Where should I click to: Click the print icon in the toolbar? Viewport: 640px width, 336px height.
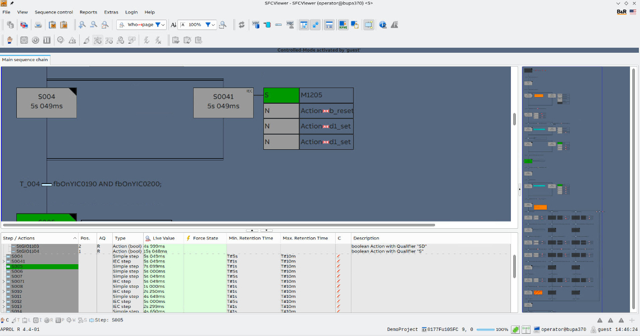click(x=38, y=25)
